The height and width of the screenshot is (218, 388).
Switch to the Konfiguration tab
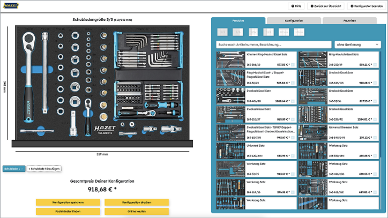point(294,21)
